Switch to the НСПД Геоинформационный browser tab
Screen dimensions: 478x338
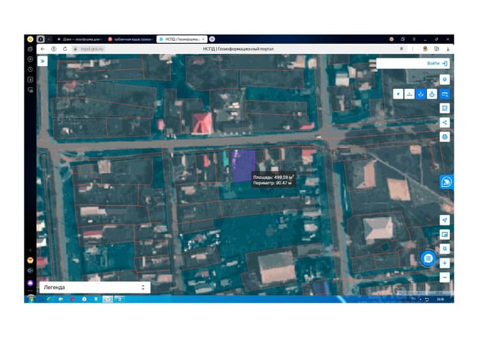pos(182,39)
